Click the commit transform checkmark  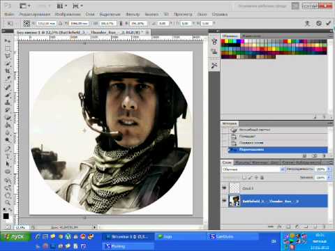[x=328, y=23]
